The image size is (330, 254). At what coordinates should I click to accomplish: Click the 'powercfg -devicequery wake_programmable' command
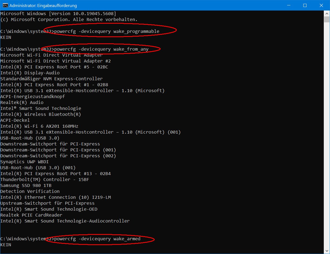pos(106,31)
